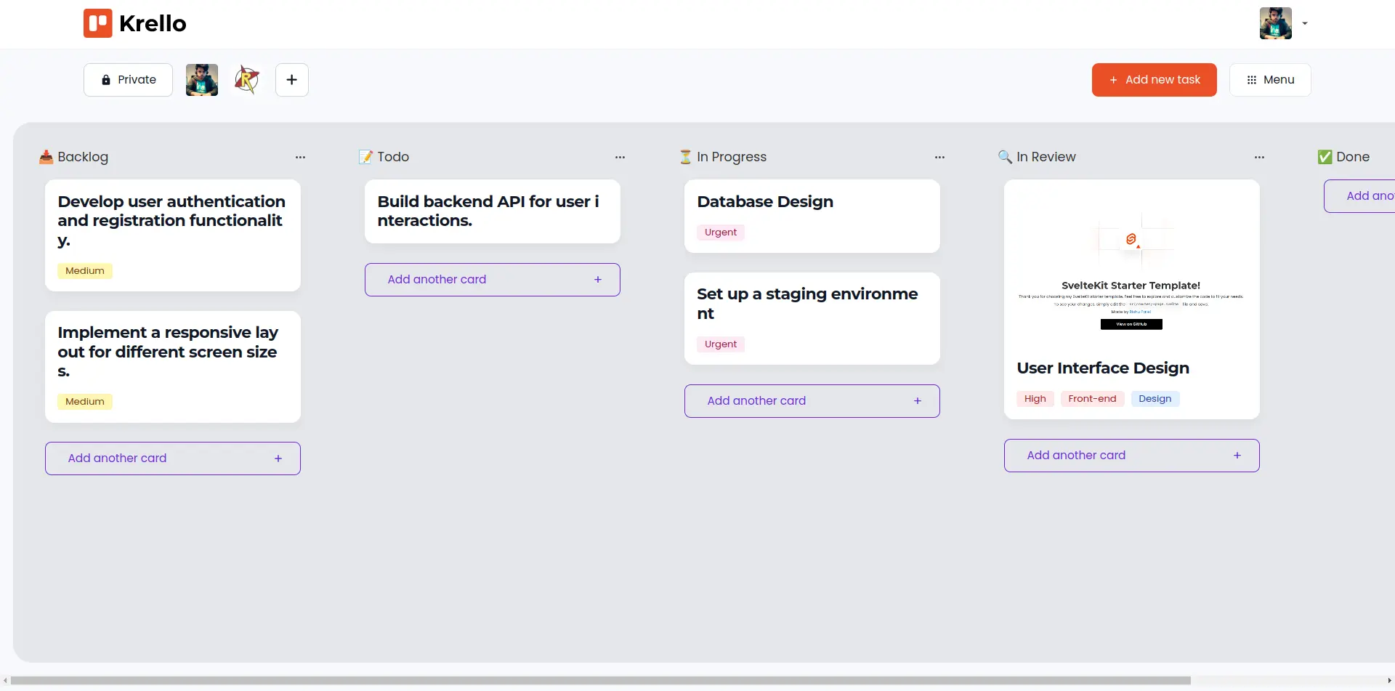The width and height of the screenshot is (1395, 691).
Task: Click the horizontal scrollbar at the bottom
Action: click(x=600, y=681)
